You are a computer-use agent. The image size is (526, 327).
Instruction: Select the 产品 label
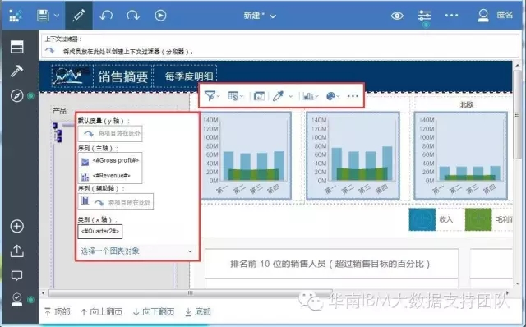click(x=59, y=111)
